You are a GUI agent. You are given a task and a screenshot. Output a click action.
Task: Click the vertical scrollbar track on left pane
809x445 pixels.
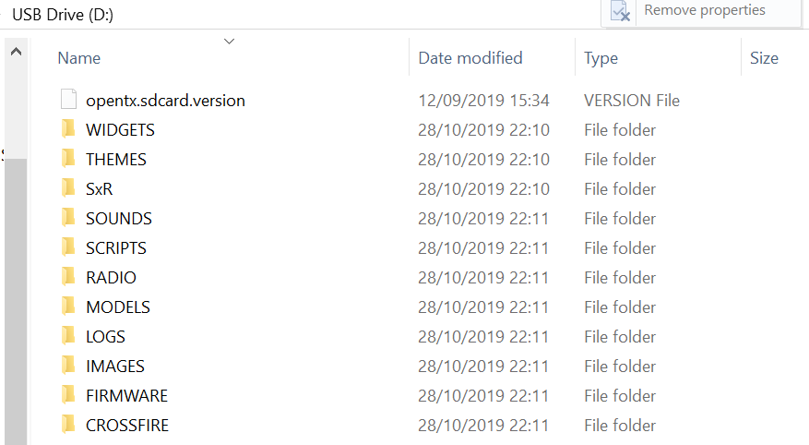tap(16, 299)
